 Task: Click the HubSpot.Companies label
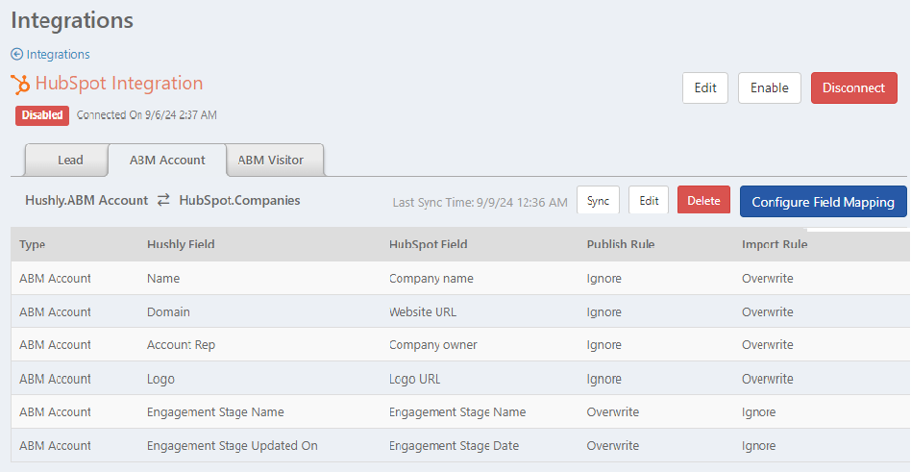point(239,200)
